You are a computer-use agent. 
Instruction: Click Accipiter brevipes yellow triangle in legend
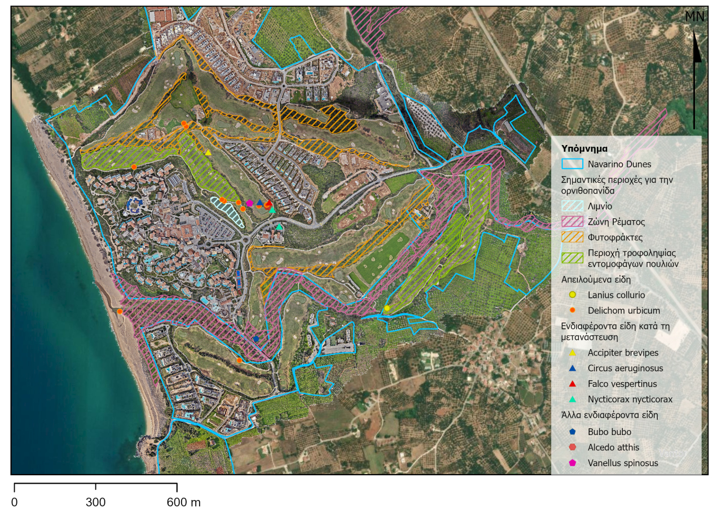tap(573, 353)
